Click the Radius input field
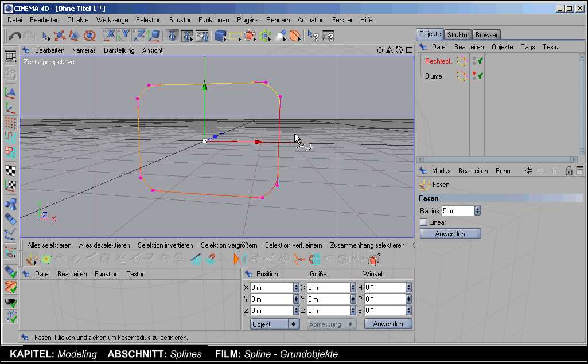Image resolution: width=588 pixels, height=364 pixels. tap(458, 211)
